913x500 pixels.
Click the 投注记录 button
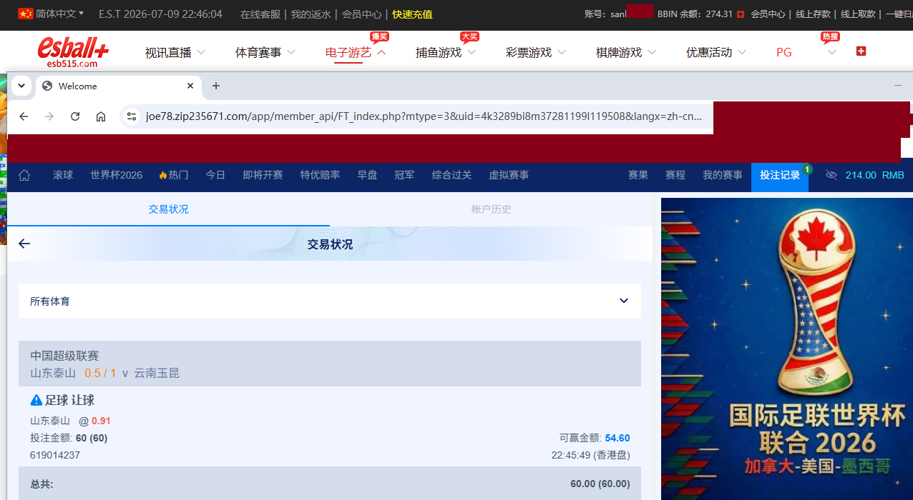(780, 175)
